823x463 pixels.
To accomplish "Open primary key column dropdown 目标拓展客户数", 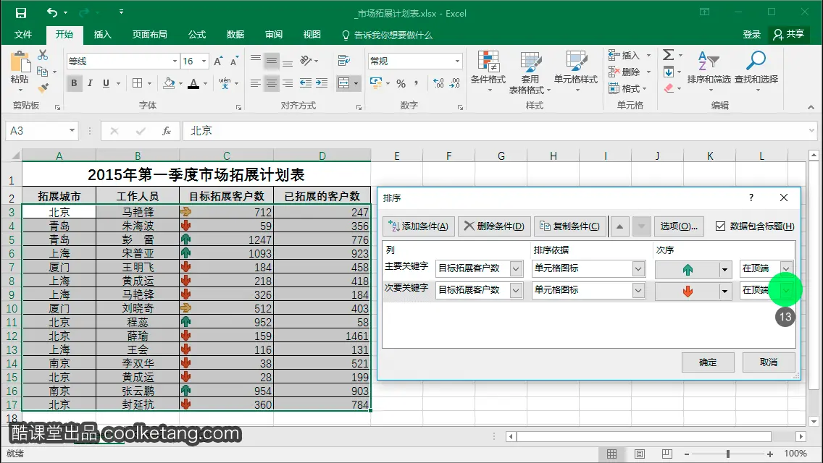I will pos(516,268).
